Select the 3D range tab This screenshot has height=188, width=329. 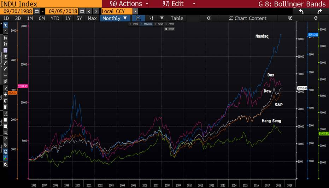[18, 18]
